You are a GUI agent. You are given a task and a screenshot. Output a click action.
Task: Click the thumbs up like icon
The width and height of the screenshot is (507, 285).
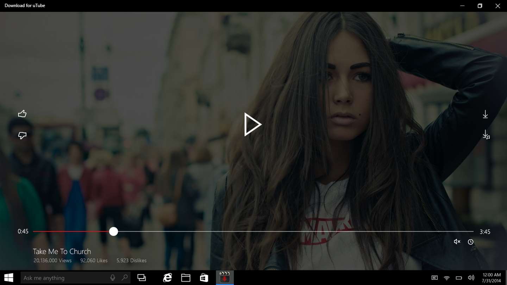point(22,114)
